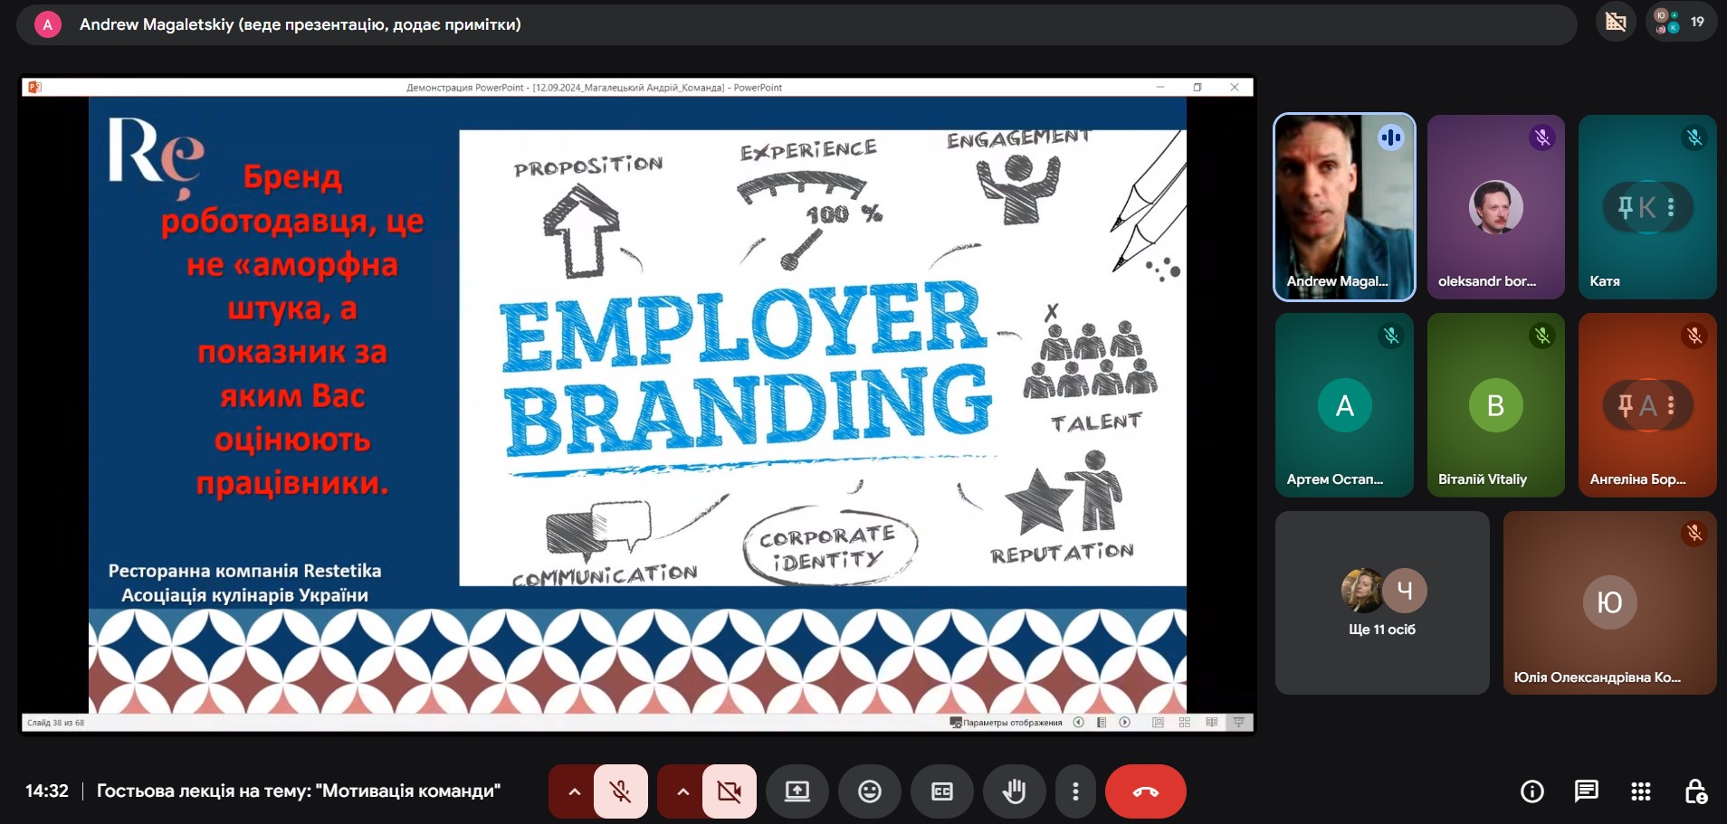Image resolution: width=1727 pixels, height=824 pixels.
Task: Expand audio settings arrow beside microphone
Action: [574, 791]
